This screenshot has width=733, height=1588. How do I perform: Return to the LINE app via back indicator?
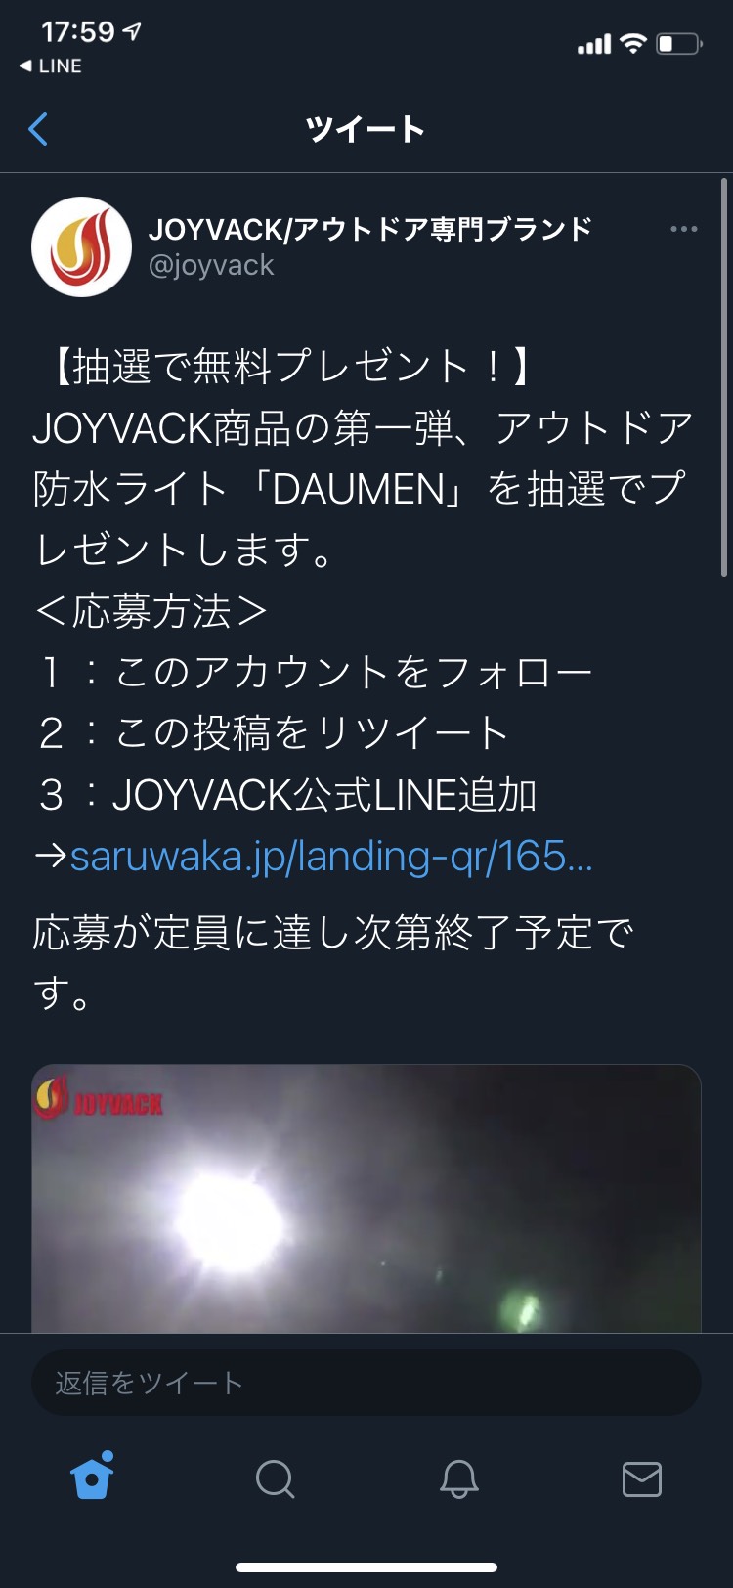[x=51, y=66]
